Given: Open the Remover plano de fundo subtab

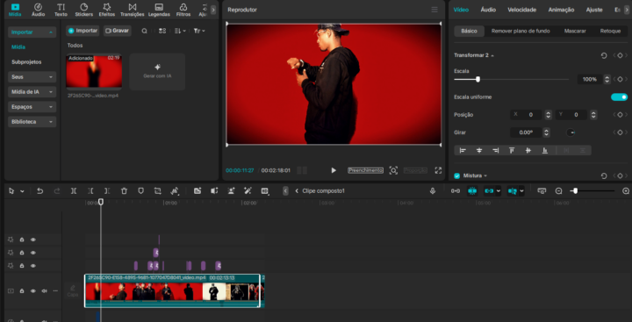Looking at the screenshot, I should pos(521,31).
